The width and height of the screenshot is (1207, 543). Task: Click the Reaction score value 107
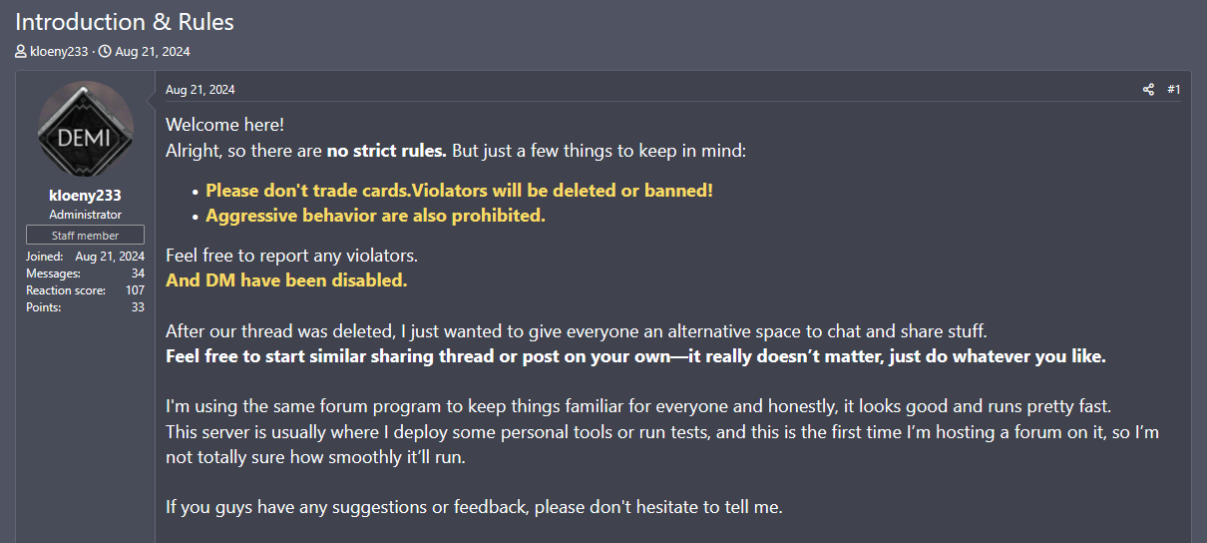point(135,290)
